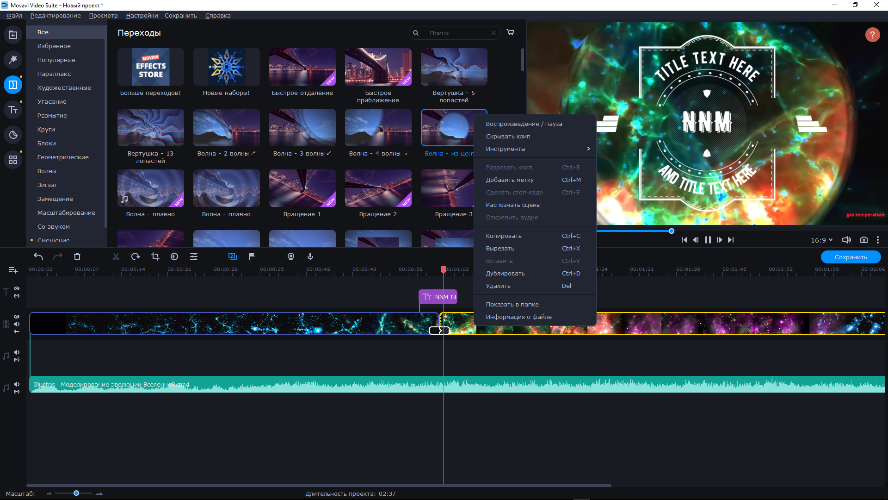Select the Вращение 1 transition thumbnail

302,188
